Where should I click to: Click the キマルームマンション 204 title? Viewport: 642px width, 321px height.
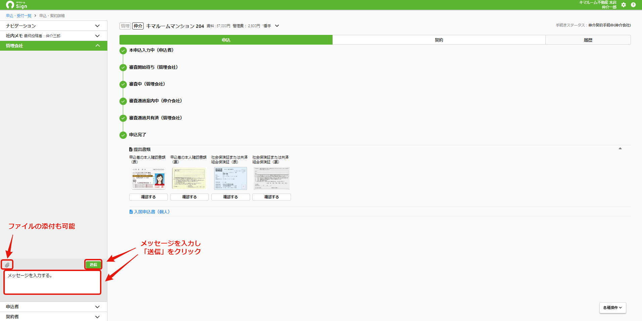(x=175, y=26)
